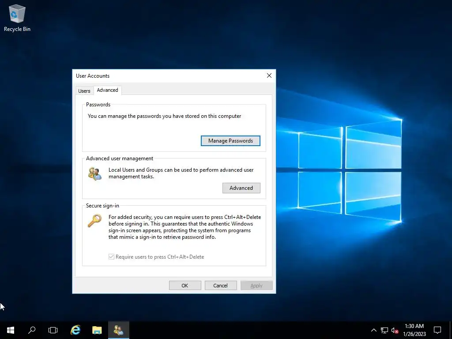Screen dimensions: 452x339
Task: Click the User Accounts title bar text
Action: 93,76
